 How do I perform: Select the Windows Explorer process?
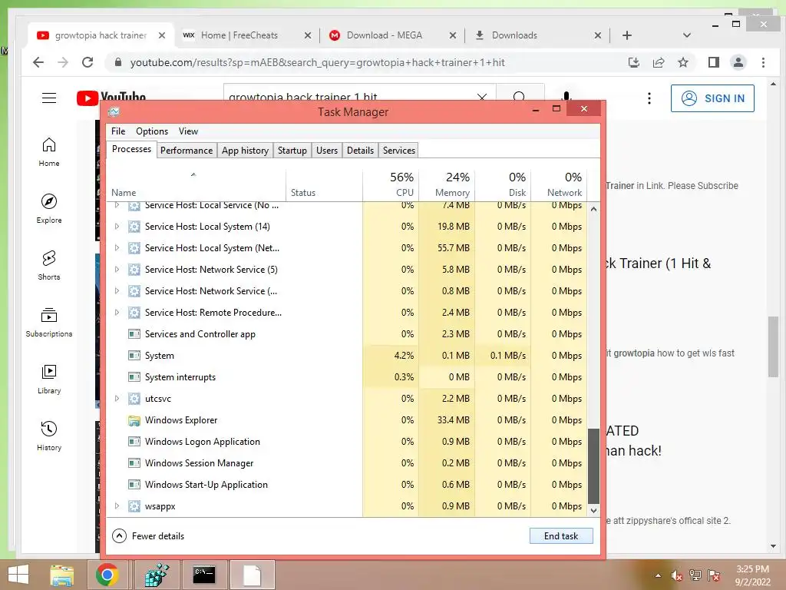pyautogui.click(x=347, y=420)
